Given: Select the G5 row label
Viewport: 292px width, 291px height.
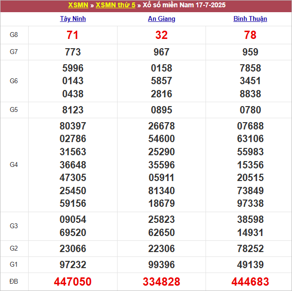Looking at the screenshot, I should pos(14,109).
